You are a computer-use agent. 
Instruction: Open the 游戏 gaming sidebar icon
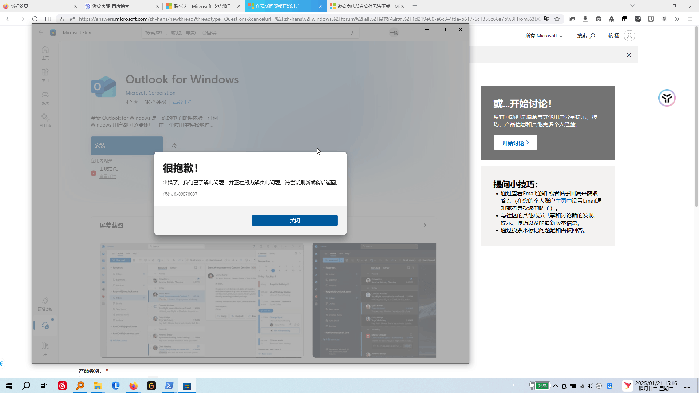45,98
